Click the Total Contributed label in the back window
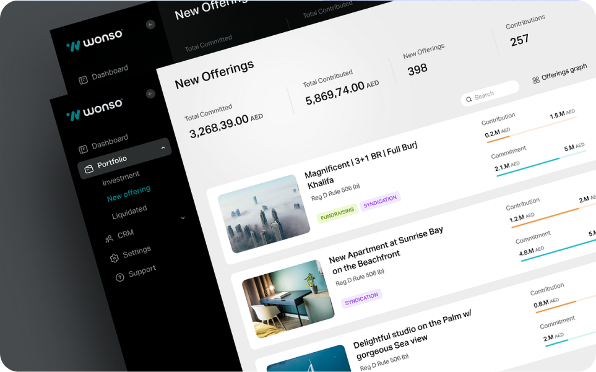Image resolution: width=596 pixels, height=372 pixels. point(327,9)
